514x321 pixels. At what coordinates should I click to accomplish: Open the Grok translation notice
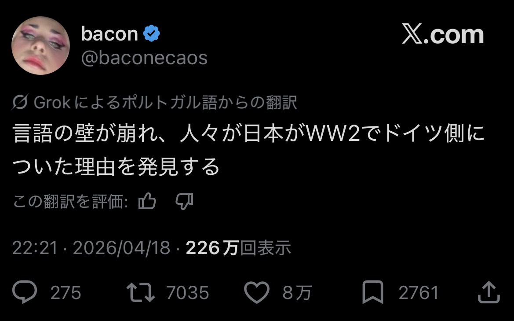point(155,103)
